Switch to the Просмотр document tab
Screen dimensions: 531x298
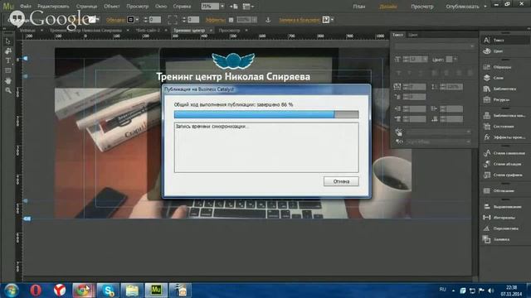coord(229,31)
